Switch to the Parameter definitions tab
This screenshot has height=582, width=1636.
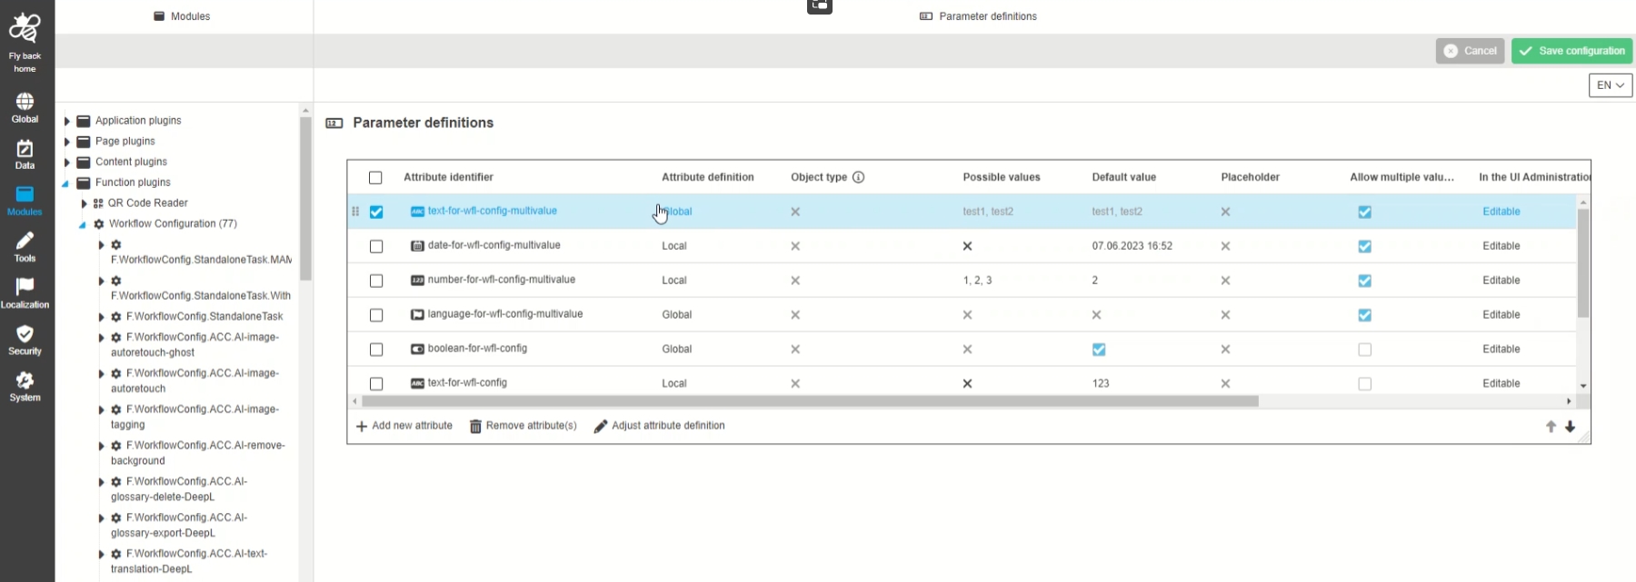point(978,16)
